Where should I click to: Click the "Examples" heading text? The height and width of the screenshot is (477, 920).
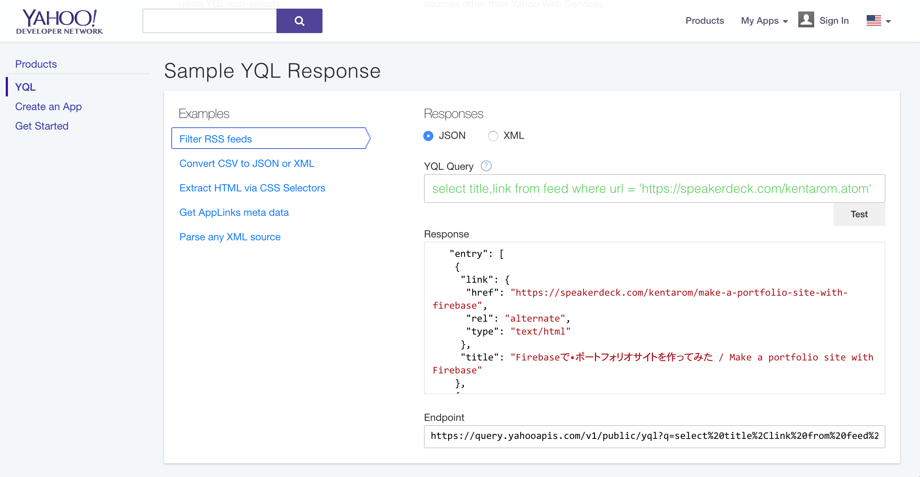point(204,114)
